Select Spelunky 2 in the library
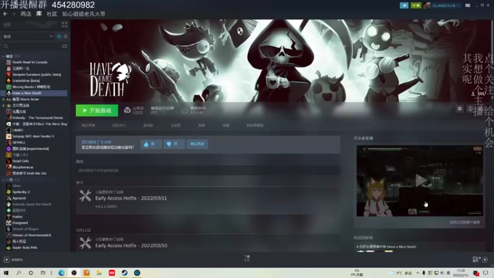 pos(21,192)
